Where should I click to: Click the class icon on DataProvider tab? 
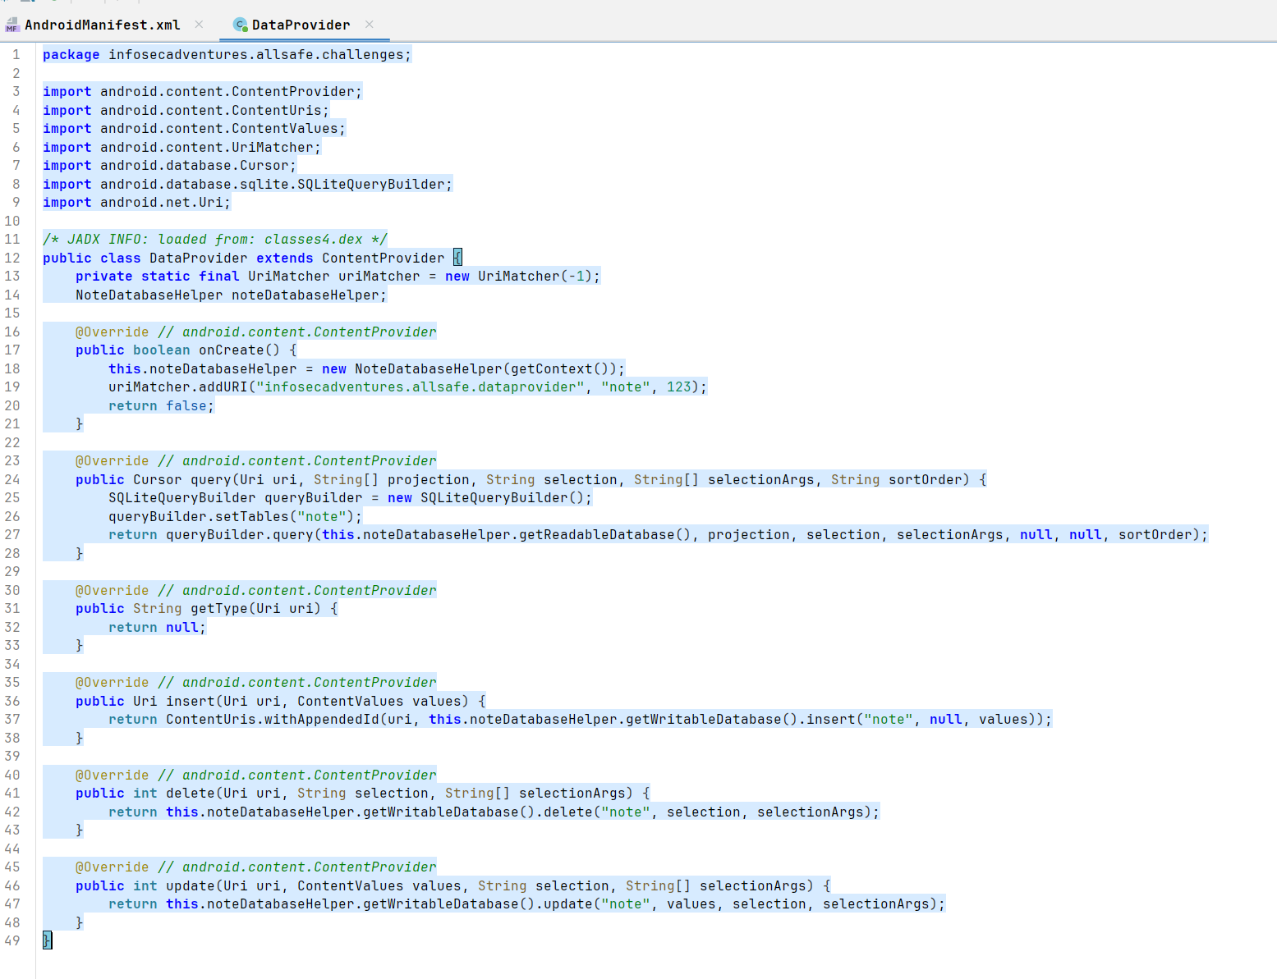coord(240,25)
